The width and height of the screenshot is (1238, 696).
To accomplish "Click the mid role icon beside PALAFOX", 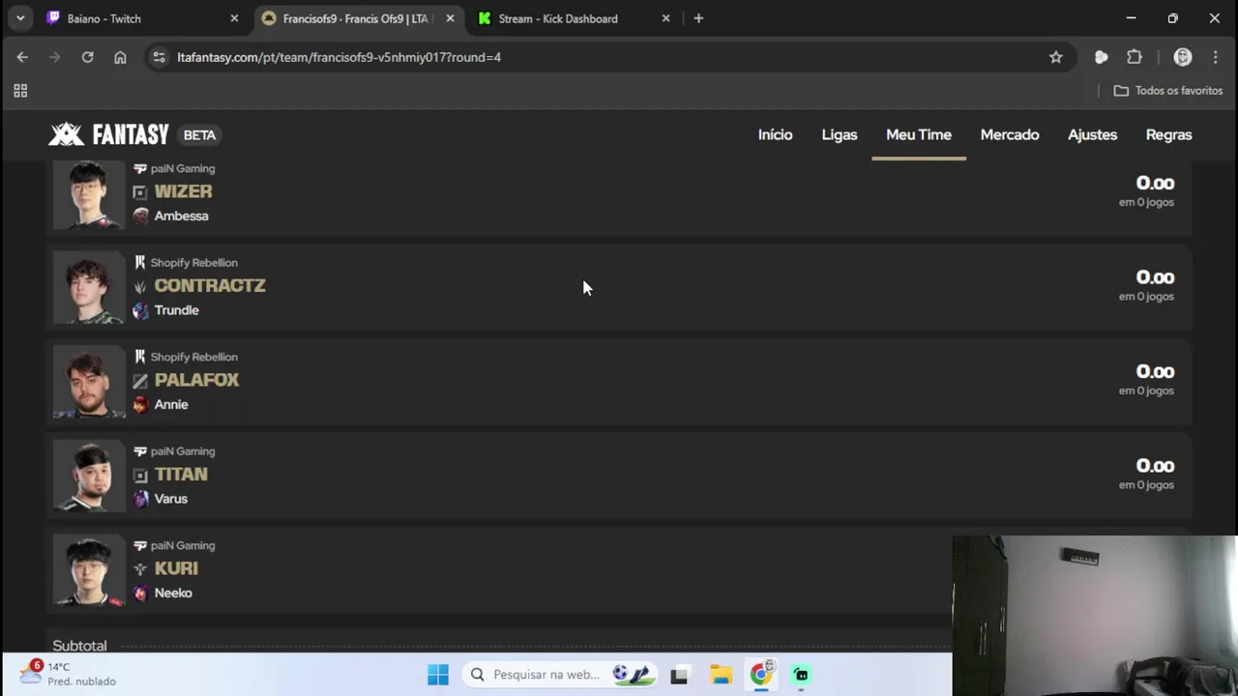I will point(140,381).
